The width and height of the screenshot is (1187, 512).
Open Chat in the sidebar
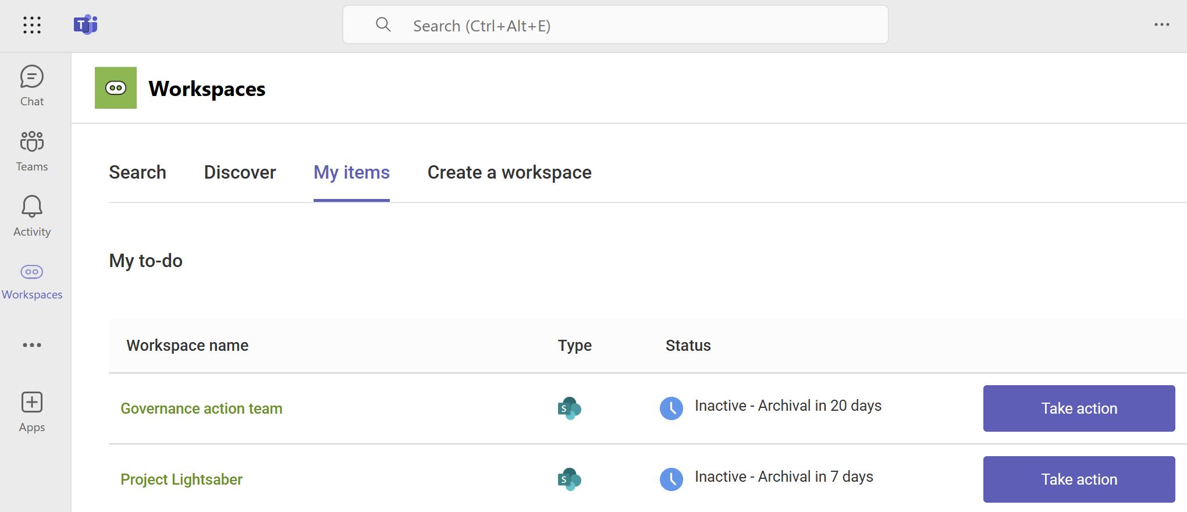pyautogui.click(x=32, y=86)
